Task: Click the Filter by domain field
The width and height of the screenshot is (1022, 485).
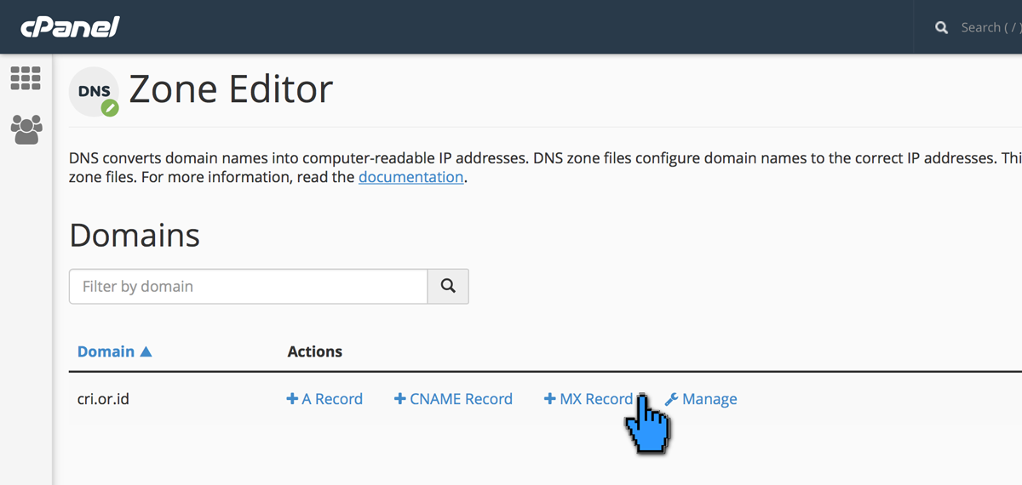Action: click(248, 287)
